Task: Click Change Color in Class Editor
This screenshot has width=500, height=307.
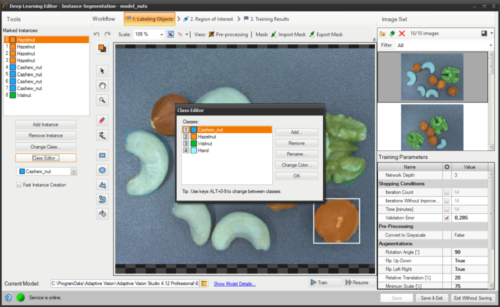Action: [x=296, y=165]
